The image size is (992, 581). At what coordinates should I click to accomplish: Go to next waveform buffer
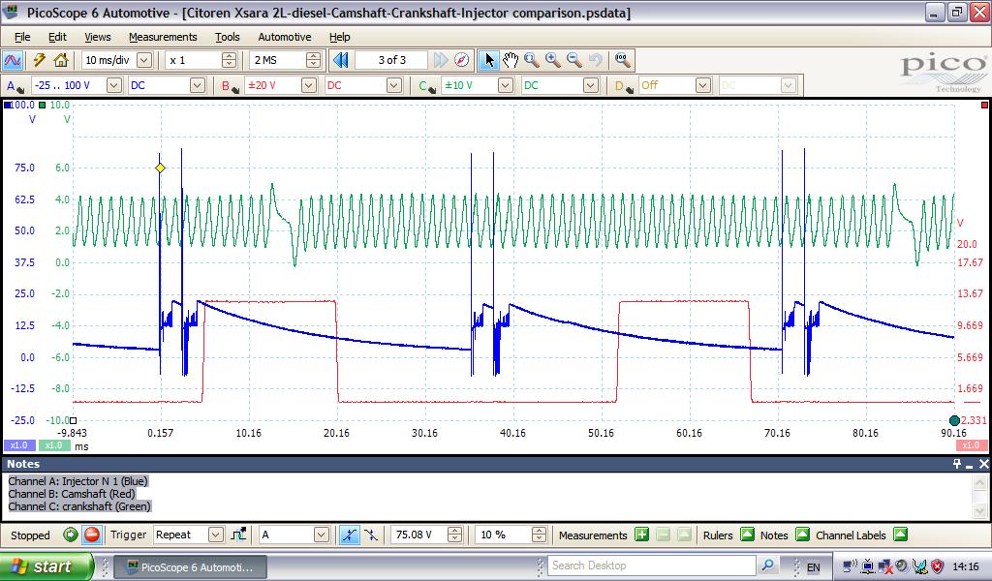(x=441, y=60)
